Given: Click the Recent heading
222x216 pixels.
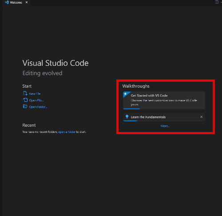Looking at the screenshot, I should (29, 125).
